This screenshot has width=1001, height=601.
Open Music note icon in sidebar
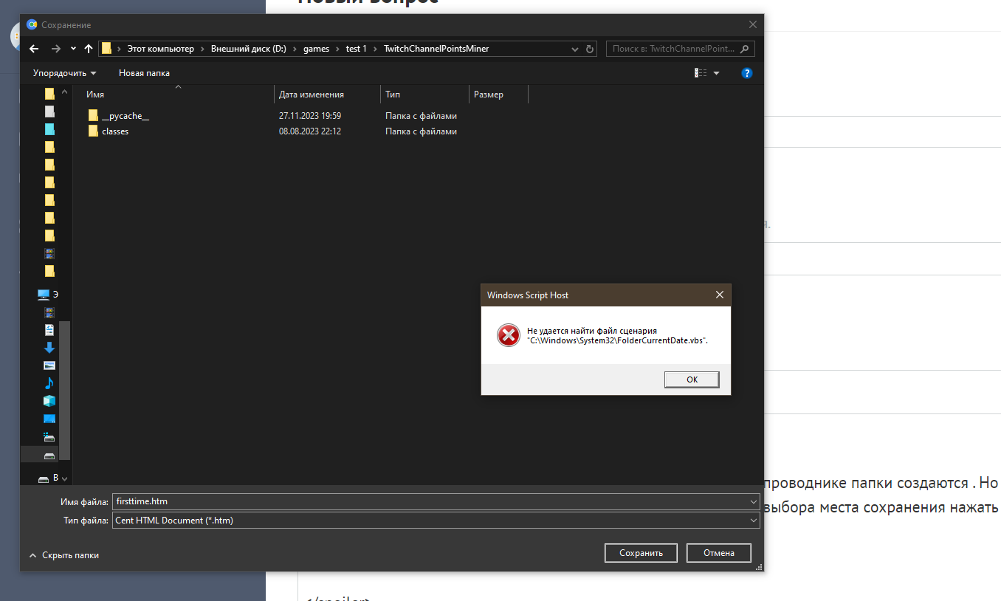point(49,383)
